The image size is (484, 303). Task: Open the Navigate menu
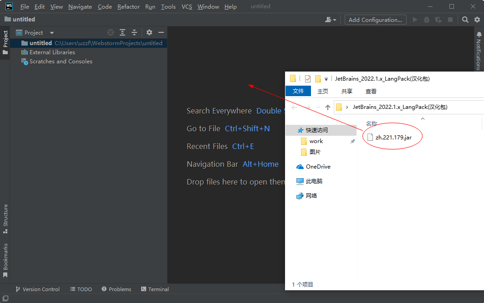[80, 6]
